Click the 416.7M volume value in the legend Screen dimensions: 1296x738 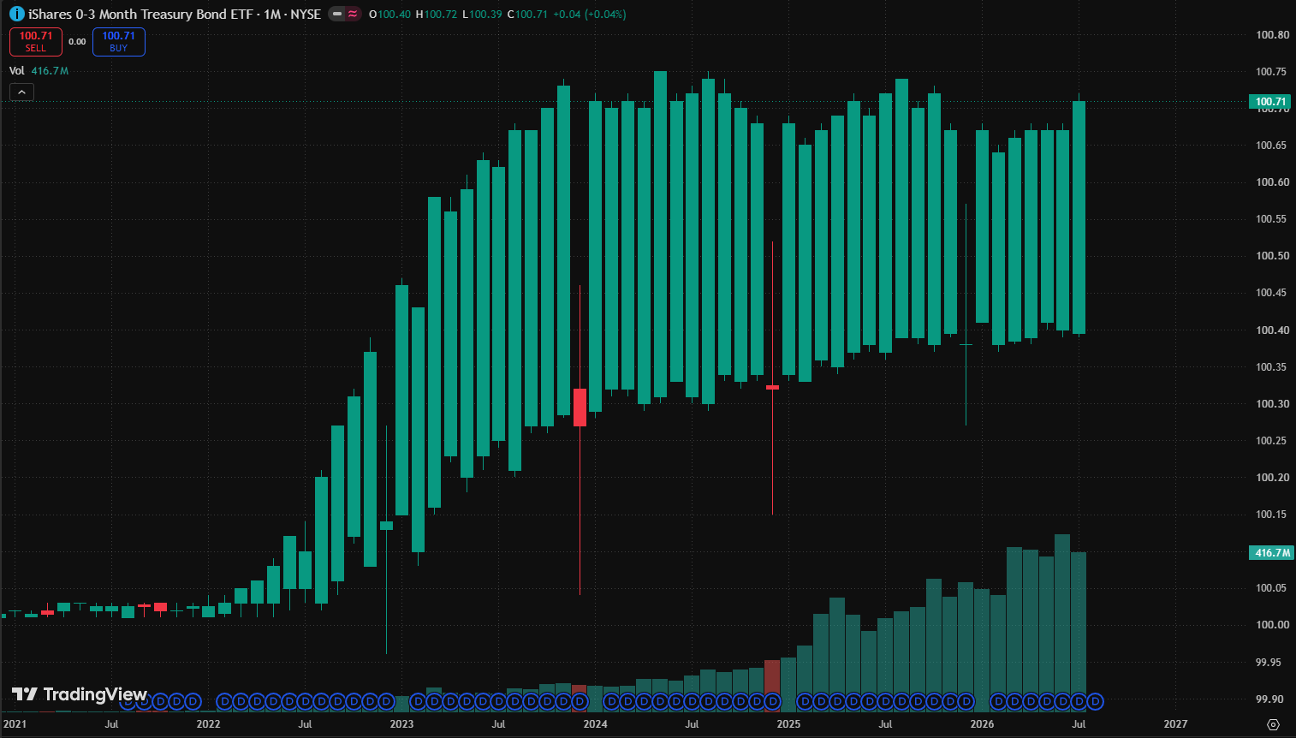pos(50,71)
